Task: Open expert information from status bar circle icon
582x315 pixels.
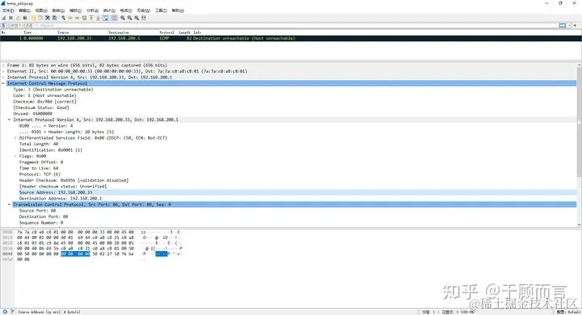Action: pyautogui.click(x=5, y=312)
